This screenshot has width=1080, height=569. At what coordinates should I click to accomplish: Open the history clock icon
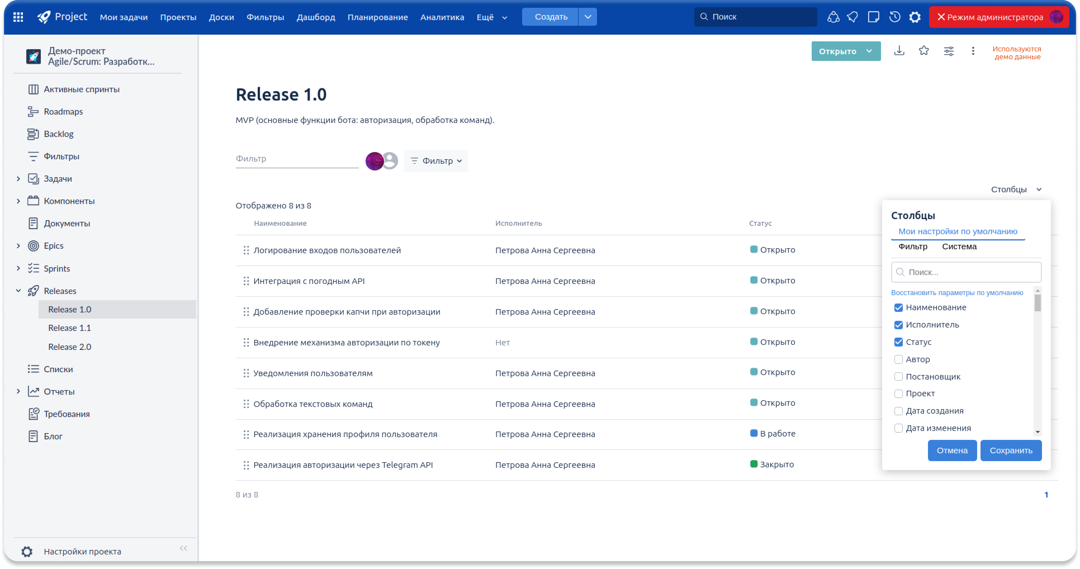coord(895,17)
